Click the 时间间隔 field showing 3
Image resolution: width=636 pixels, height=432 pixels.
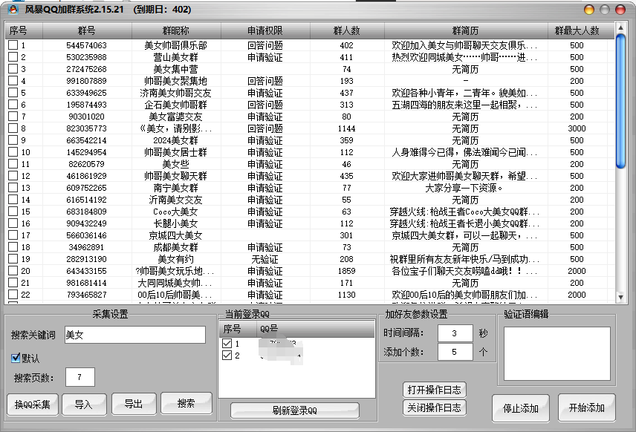pyautogui.click(x=455, y=333)
